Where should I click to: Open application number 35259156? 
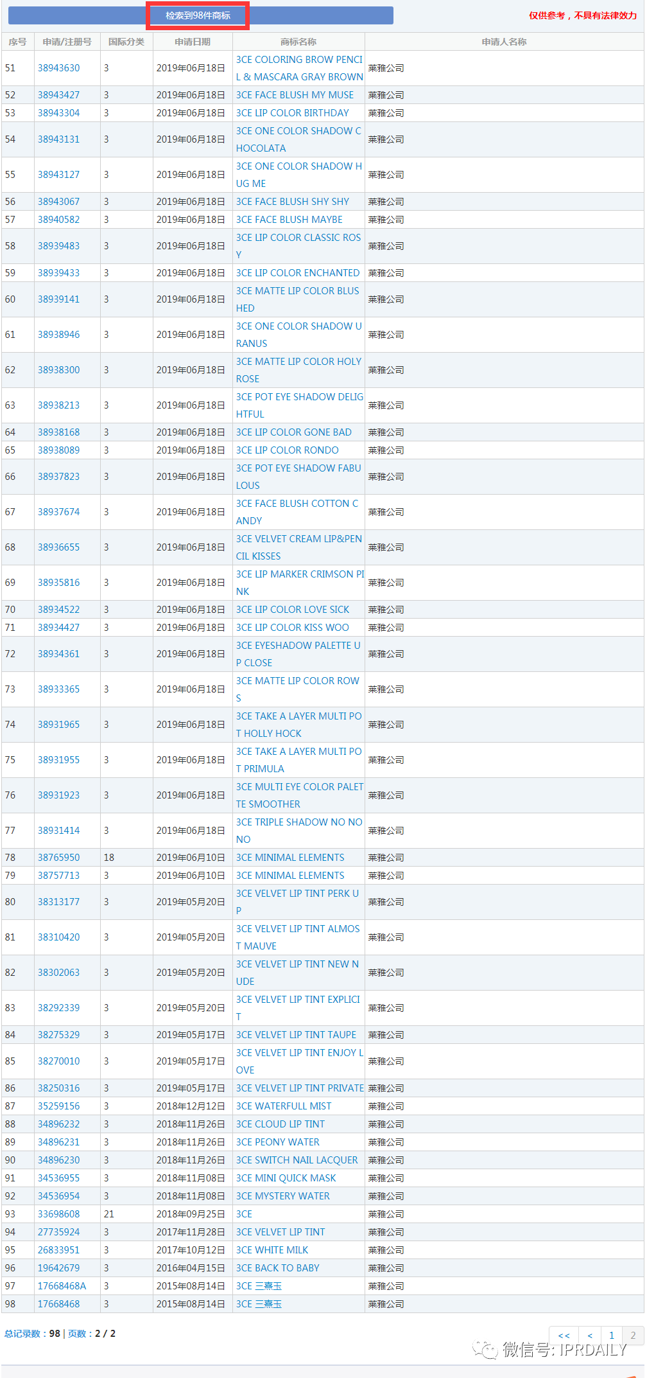coord(59,1106)
